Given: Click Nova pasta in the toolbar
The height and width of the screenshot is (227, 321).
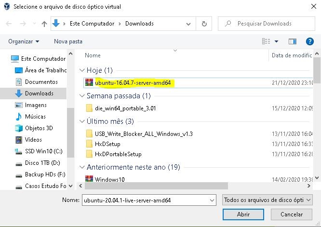Looking at the screenshot, I should point(68,41).
